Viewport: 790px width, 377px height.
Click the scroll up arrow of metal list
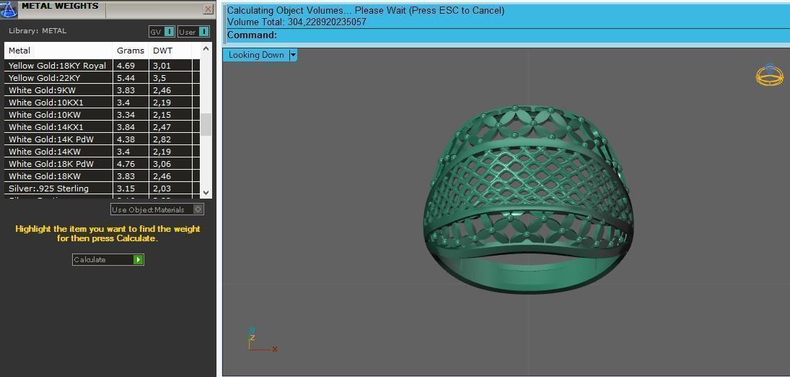tap(206, 48)
